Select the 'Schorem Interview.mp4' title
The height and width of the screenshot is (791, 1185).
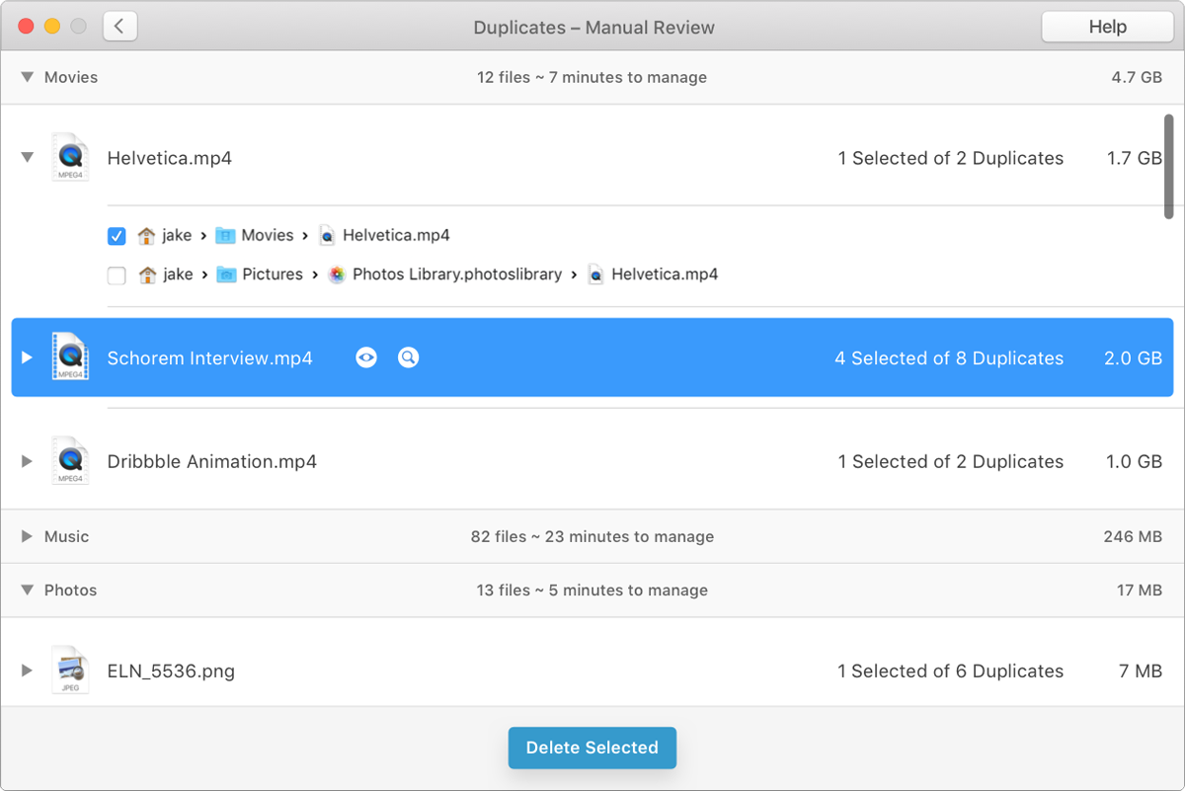point(210,358)
